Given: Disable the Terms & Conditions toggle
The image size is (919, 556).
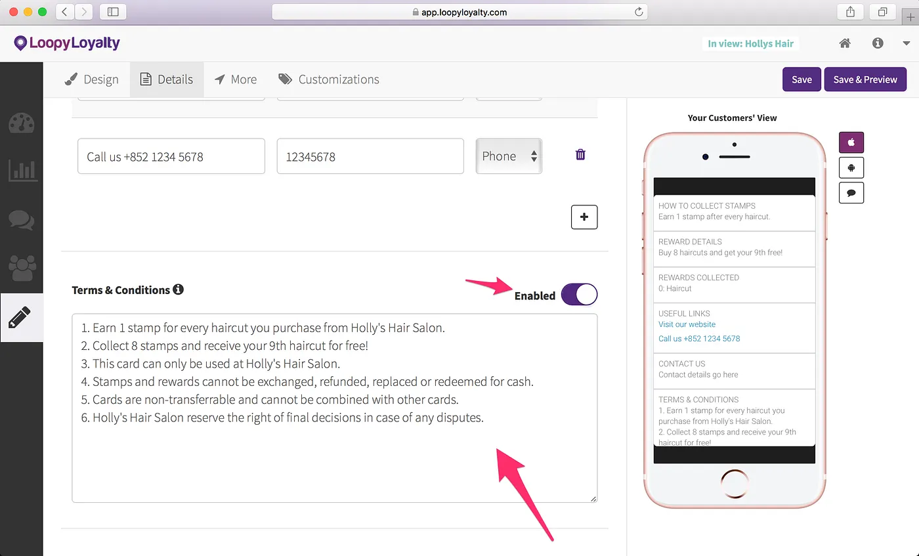Looking at the screenshot, I should (x=579, y=295).
